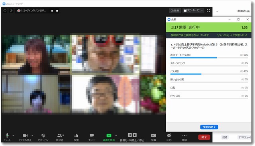The image size is (255, 146).
Task: Toggle full screen icon at top right
Action: [x=208, y=11]
